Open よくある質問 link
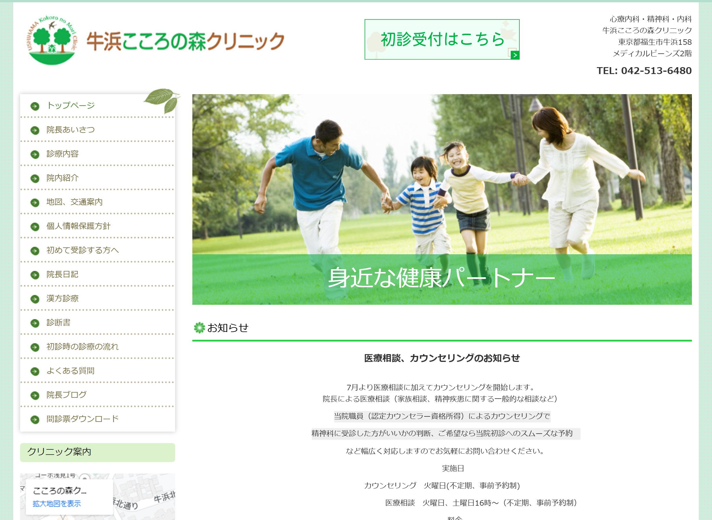This screenshot has width=712, height=520. tap(71, 371)
